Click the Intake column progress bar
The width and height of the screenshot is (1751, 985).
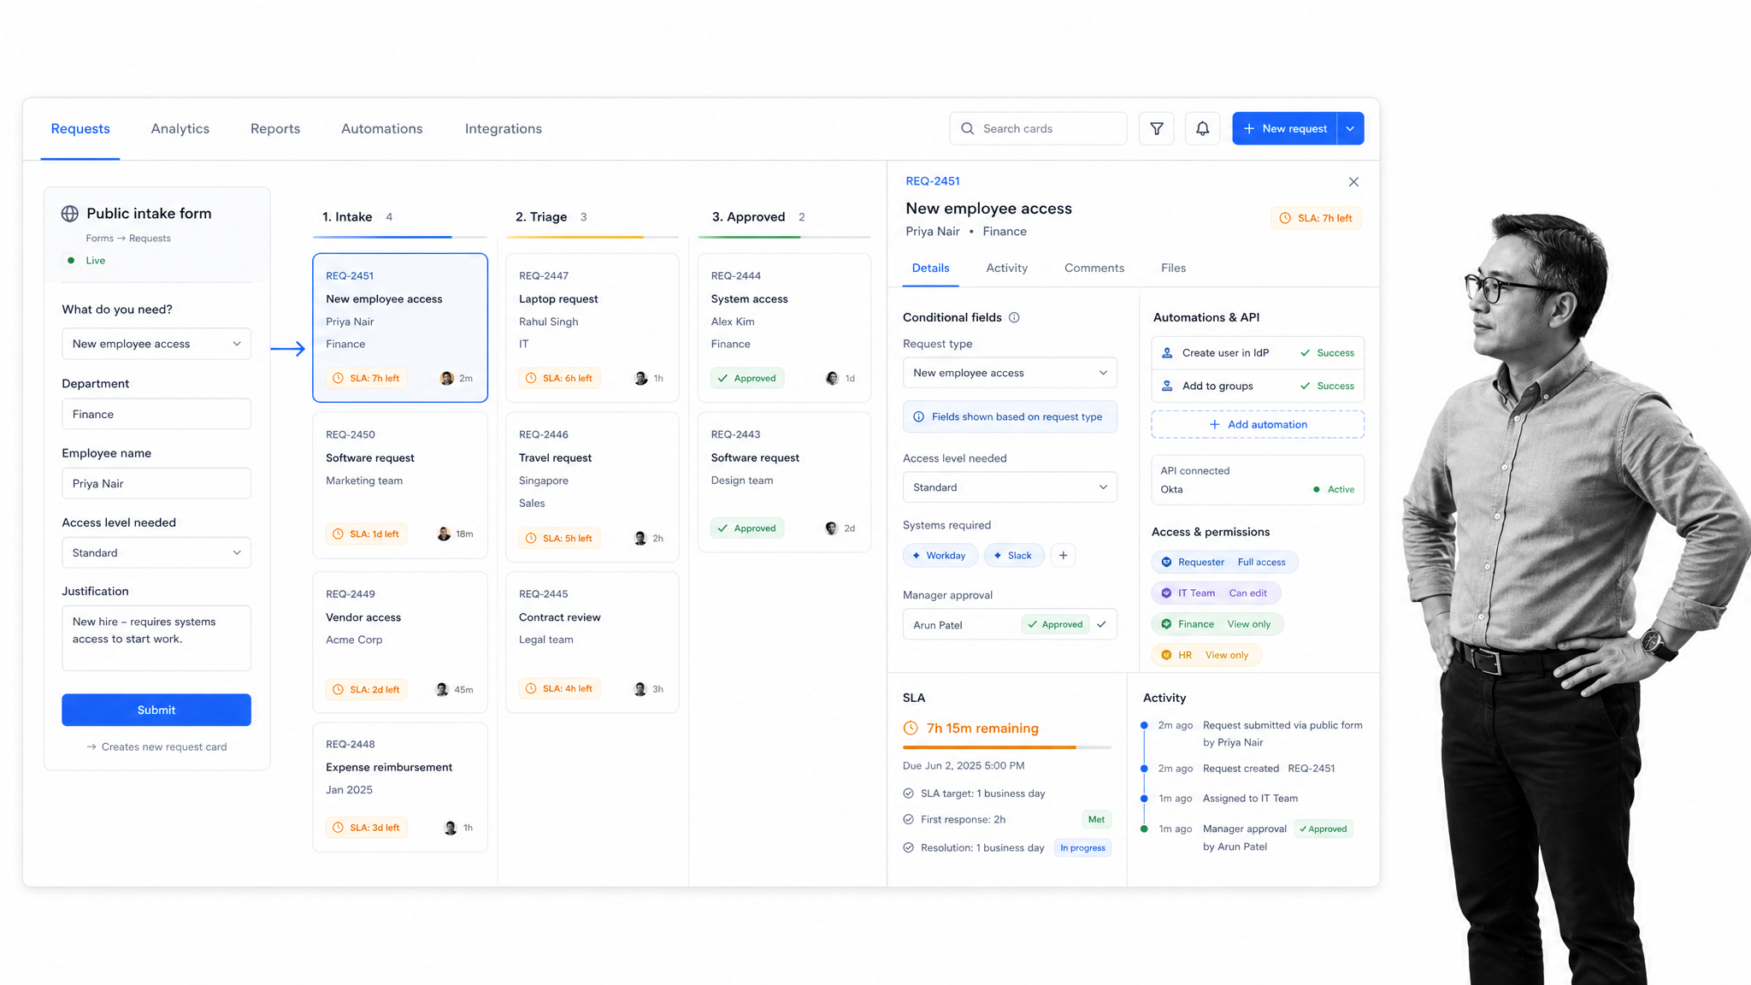[399, 237]
